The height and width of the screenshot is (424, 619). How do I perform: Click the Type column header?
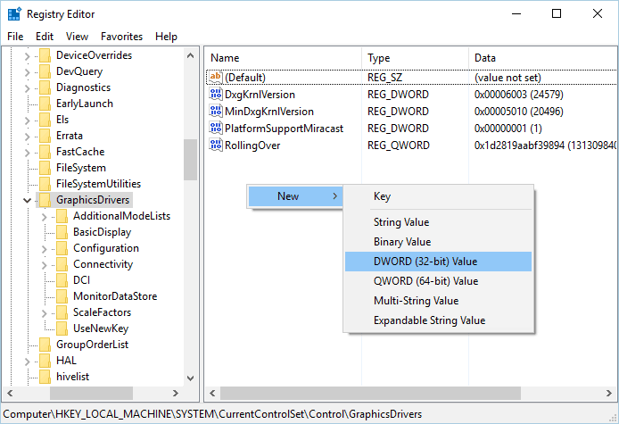pyautogui.click(x=415, y=58)
